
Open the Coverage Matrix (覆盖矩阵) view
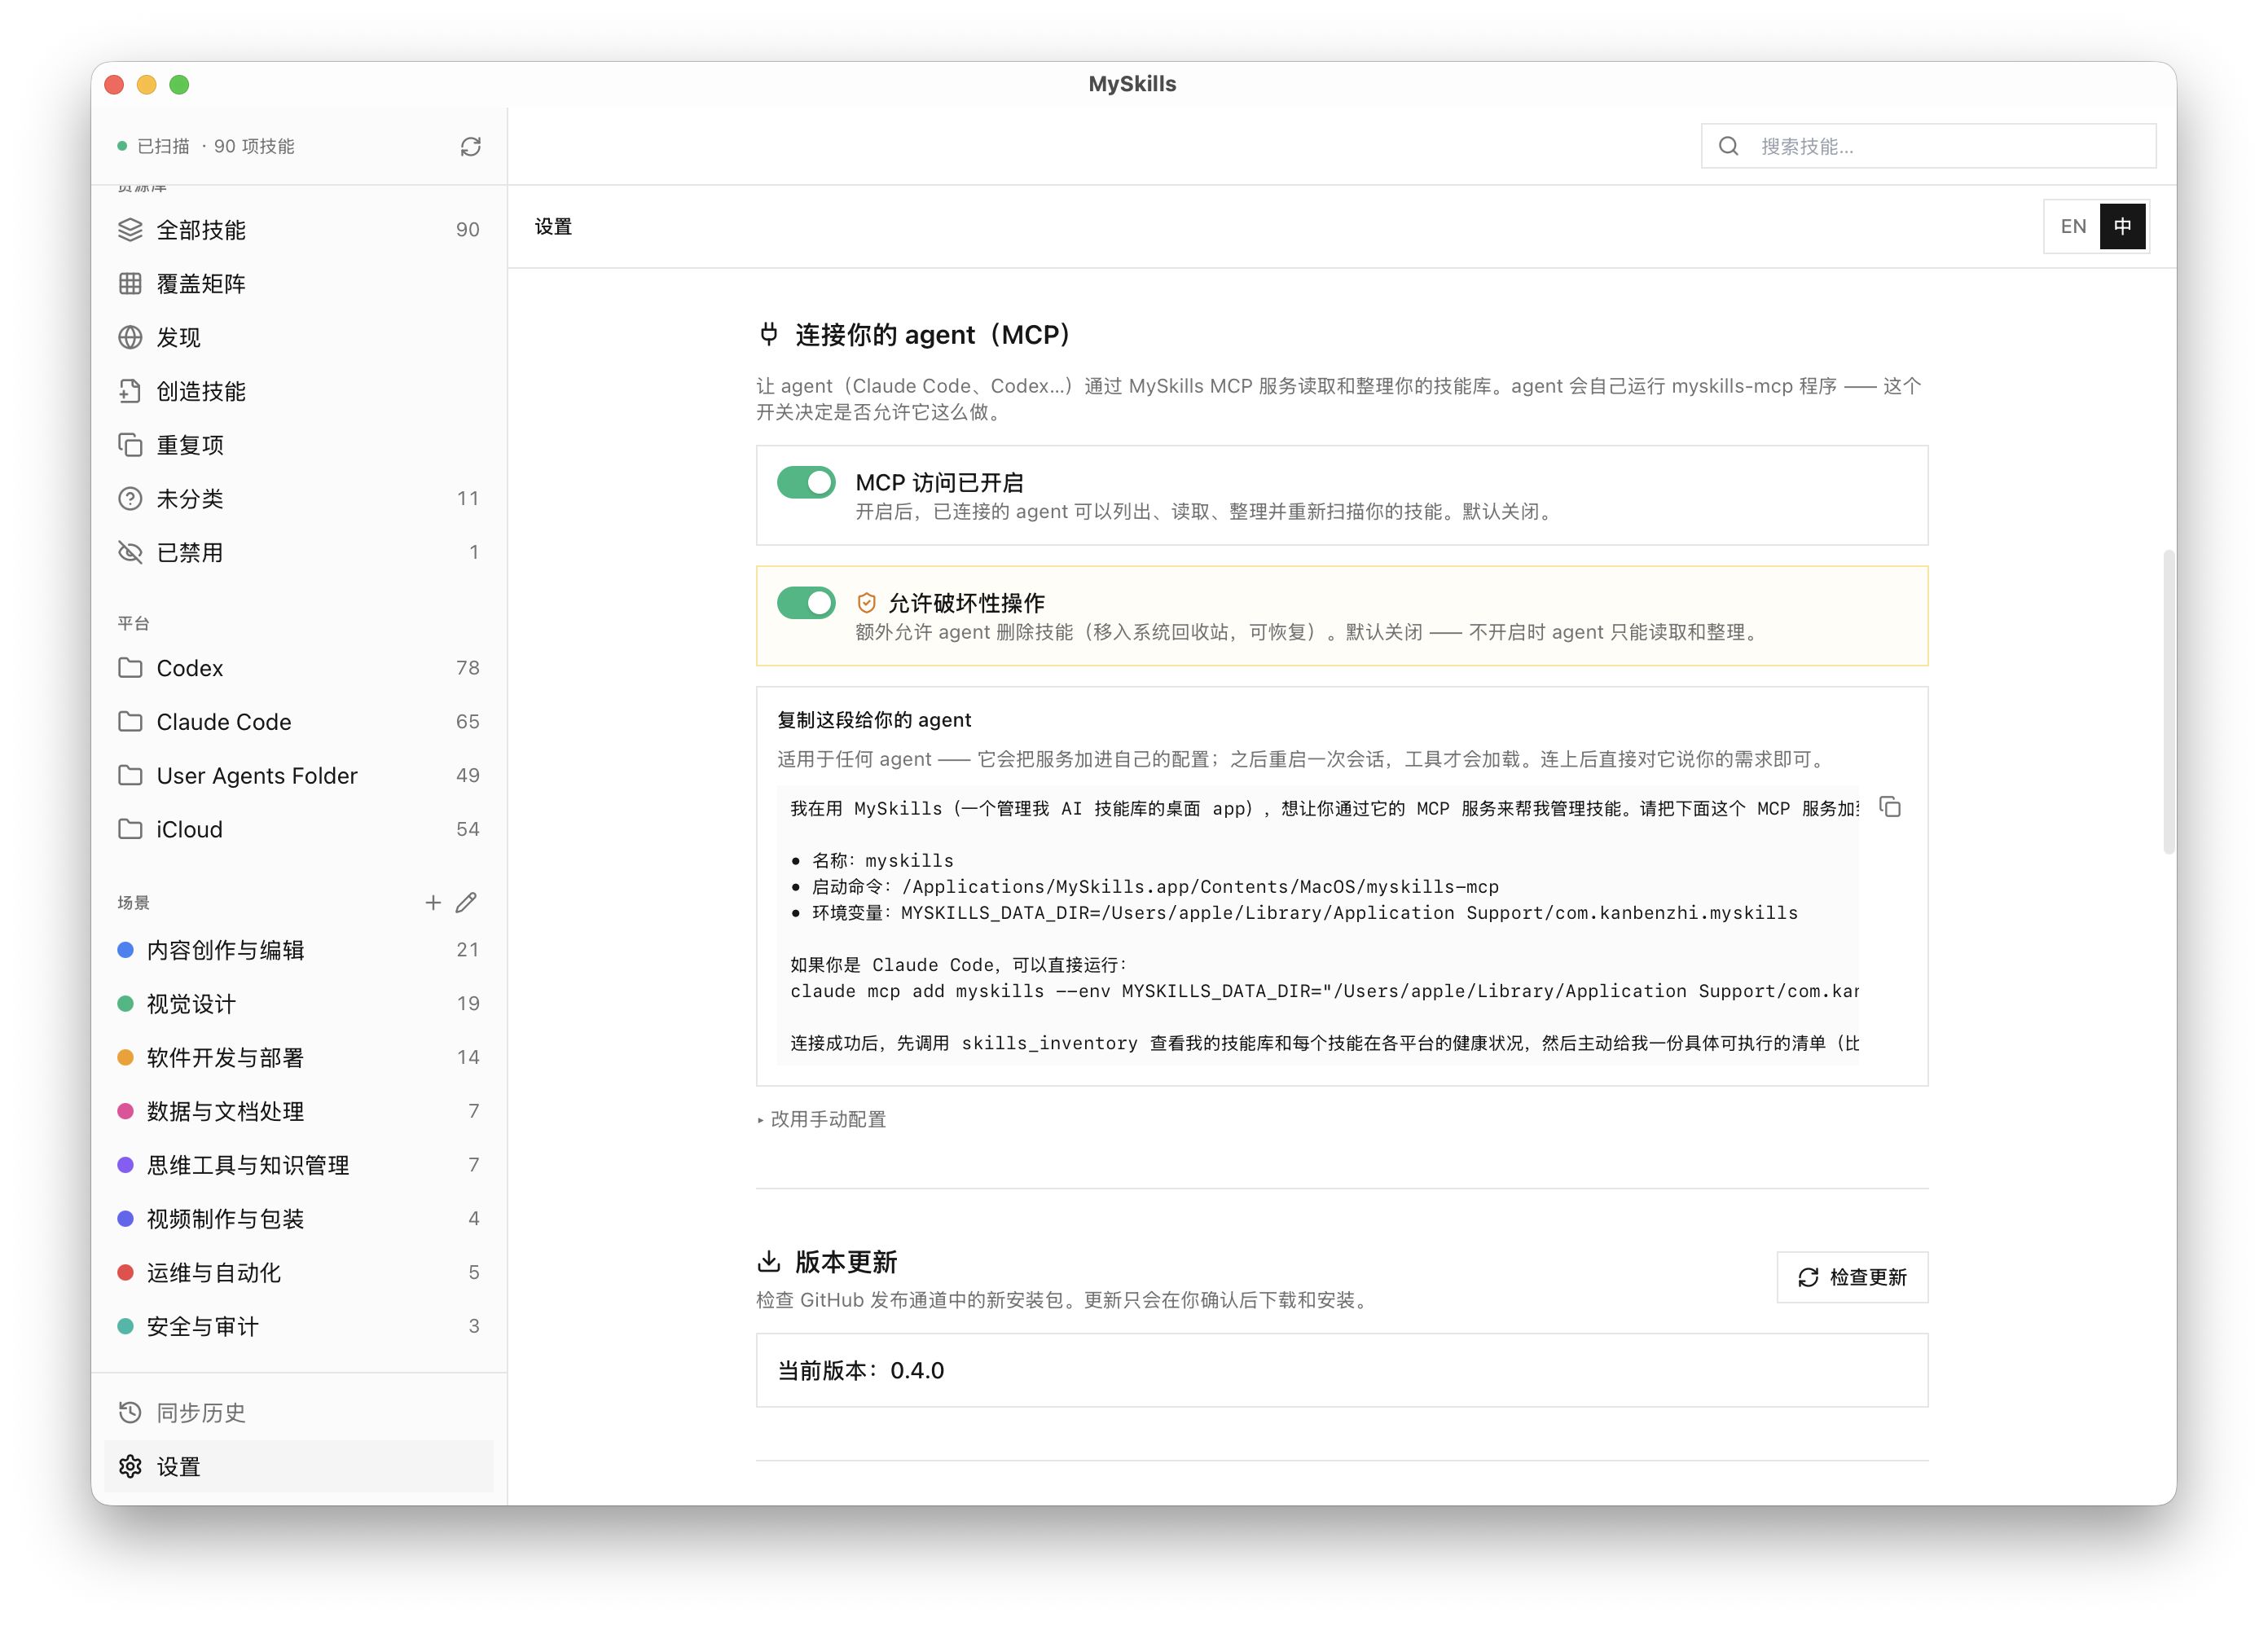click(298, 284)
